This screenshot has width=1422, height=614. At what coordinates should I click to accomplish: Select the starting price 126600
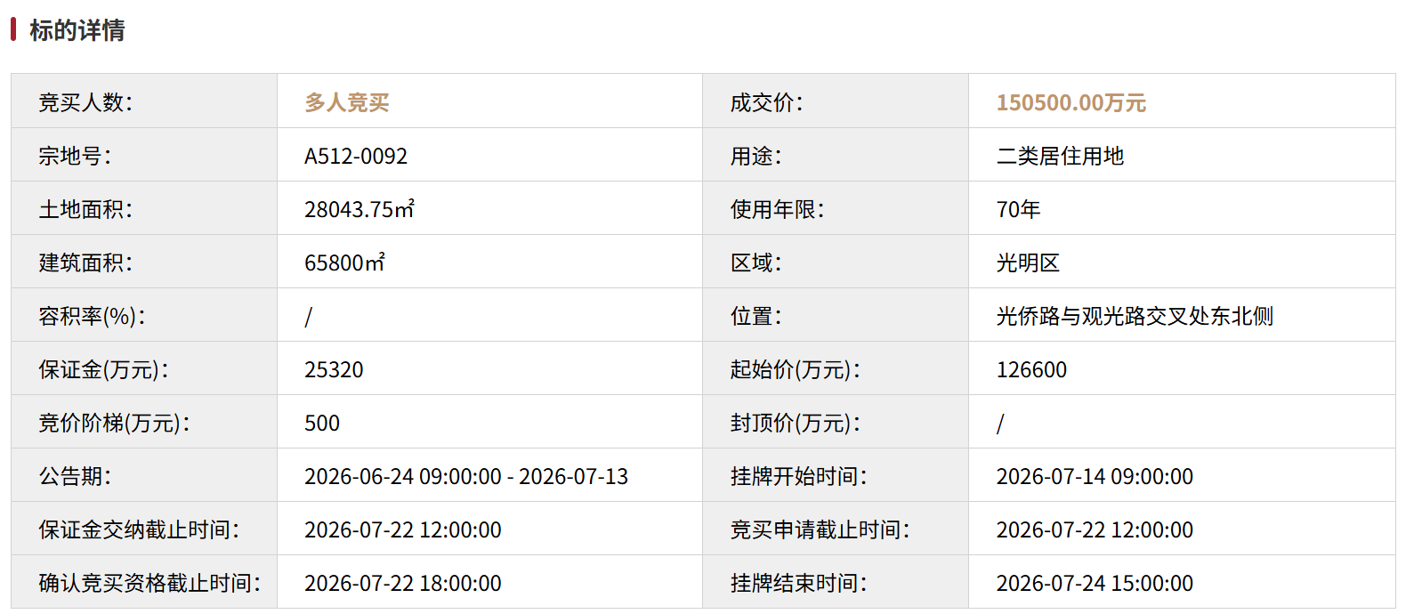click(1031, 369)
